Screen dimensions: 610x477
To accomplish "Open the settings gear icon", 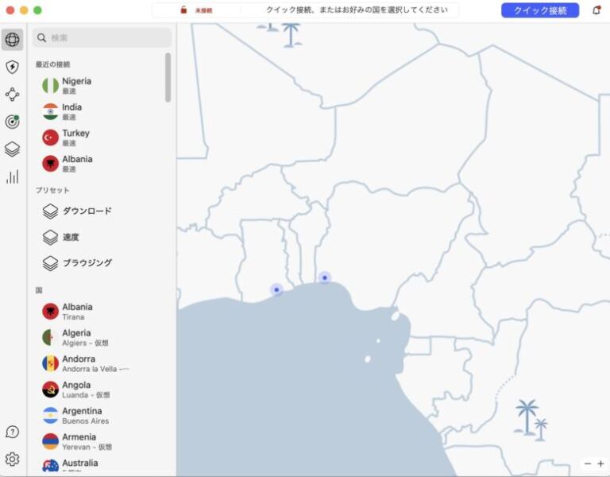I will click(x=13, y=459).
